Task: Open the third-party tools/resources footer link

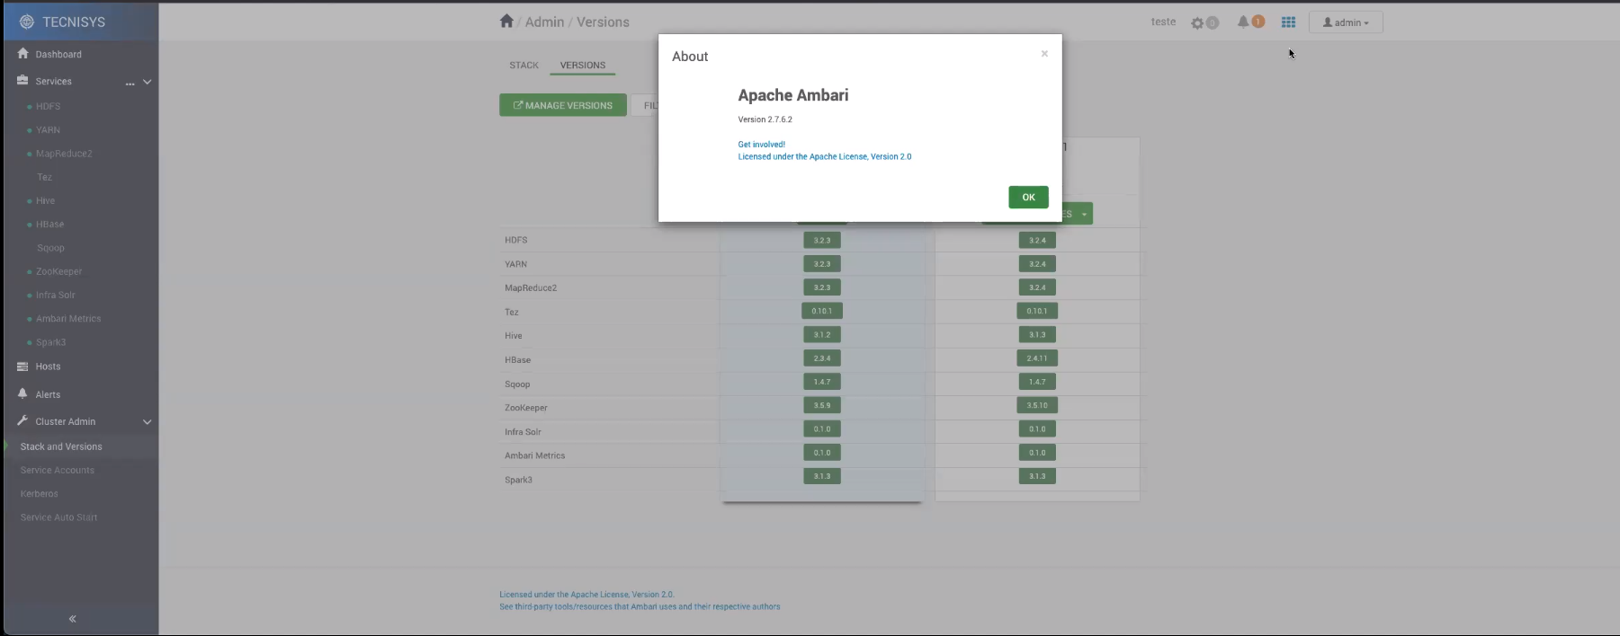Action: pos(640,607)
